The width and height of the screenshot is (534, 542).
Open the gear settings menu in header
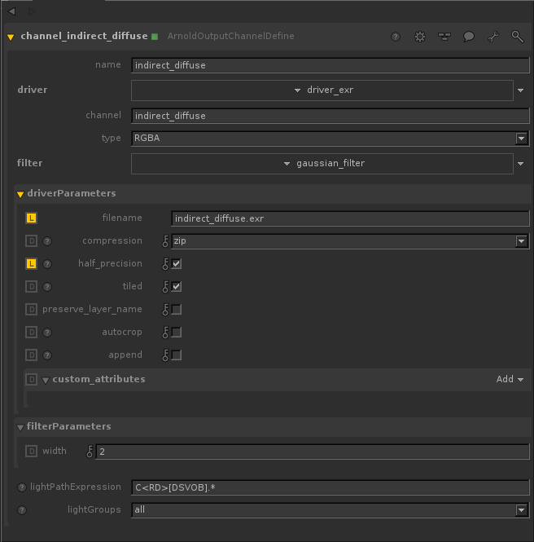coord(420,37)
